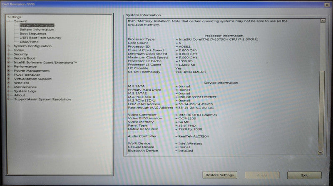This screenshot has height=186, width=333.
Task: Select SupportAssist System Resolution label
Action: coord(42,99)
